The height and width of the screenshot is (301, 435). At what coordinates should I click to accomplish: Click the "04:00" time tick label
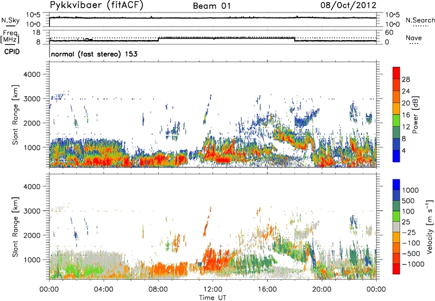[x=103, y=290]
